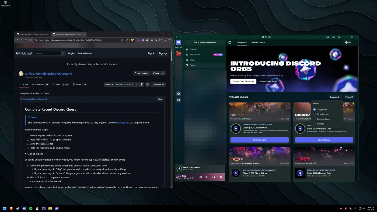This screenshot has height=212, width=377.
Task: Click Brave Shields lion icon
Action: 132,40
